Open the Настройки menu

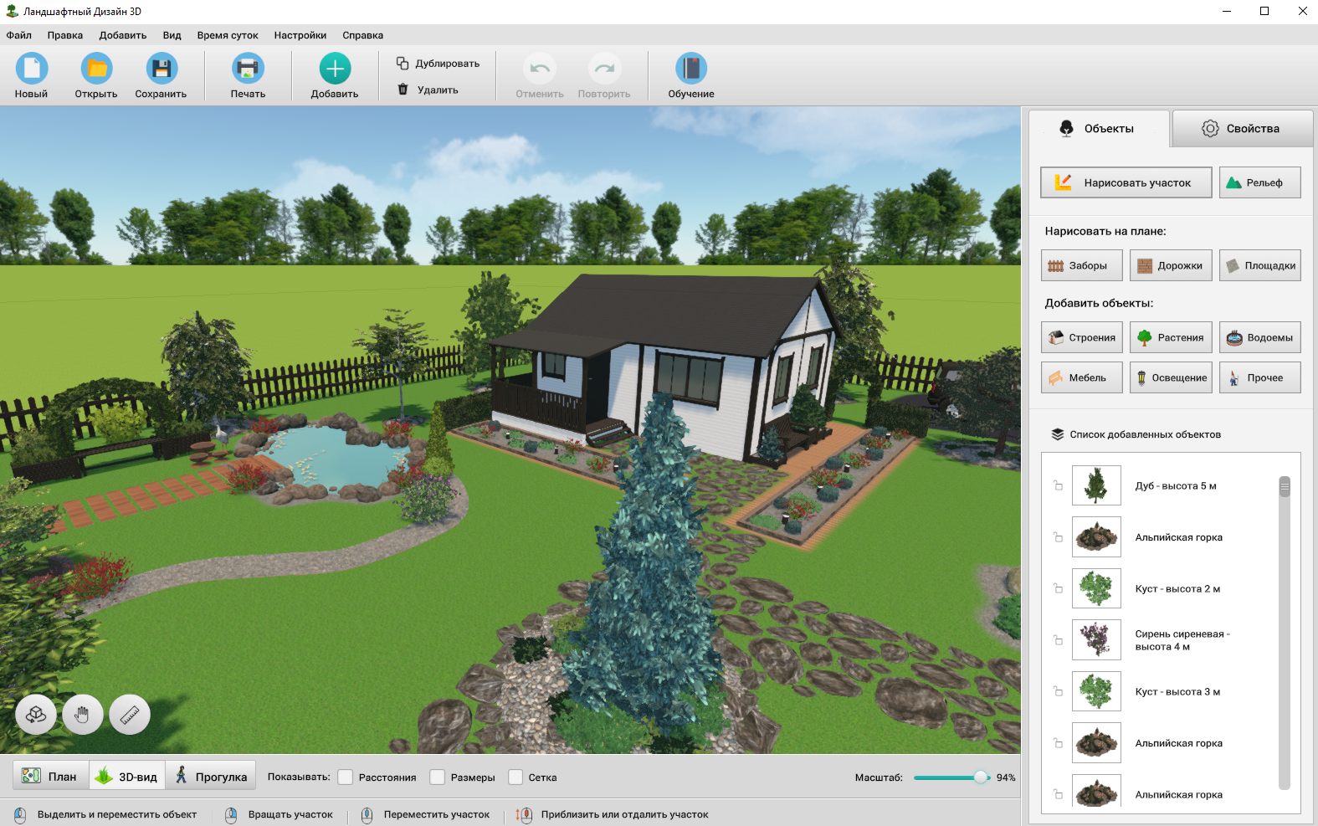pyautogui.click(x=300, y=35)
